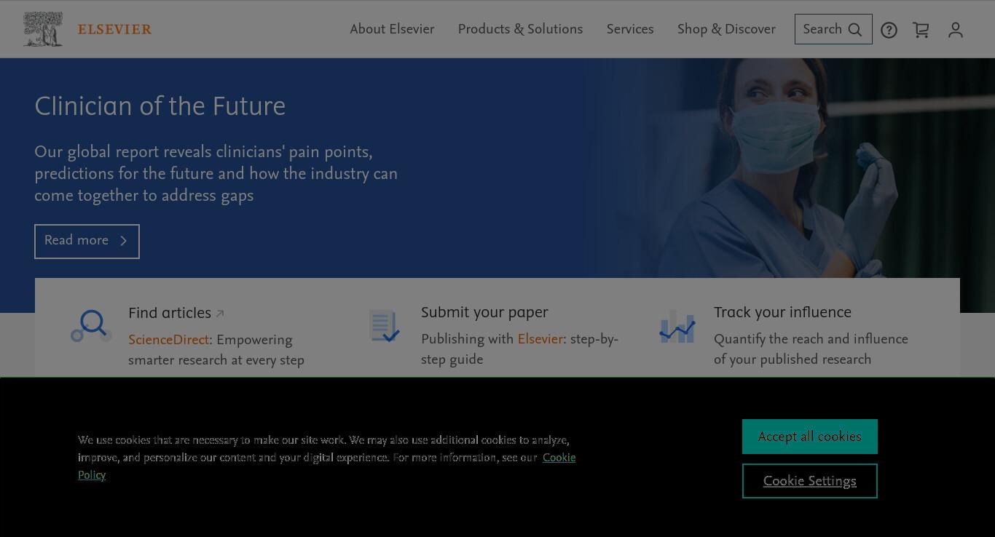Click 'Quantify the reach and influence' text

[x=811, y=339]
